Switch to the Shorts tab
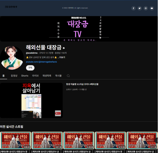Screen dimensions: 158x153 click(x=25, y=76)
